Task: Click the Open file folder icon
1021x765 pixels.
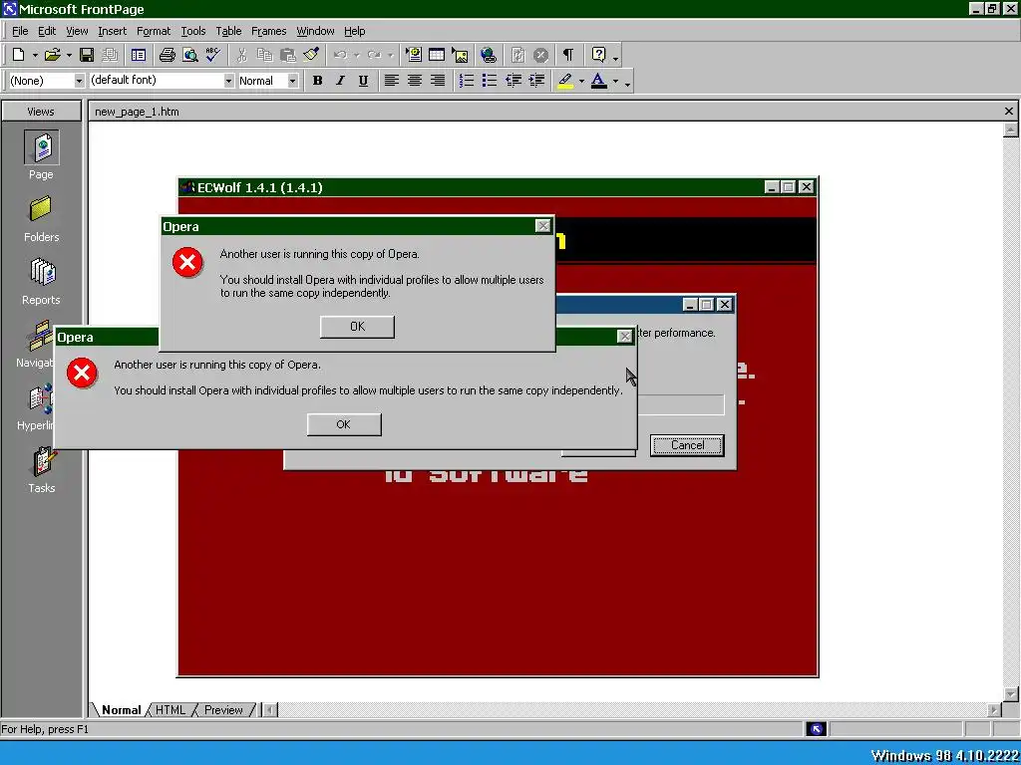Action: (53, 56)
